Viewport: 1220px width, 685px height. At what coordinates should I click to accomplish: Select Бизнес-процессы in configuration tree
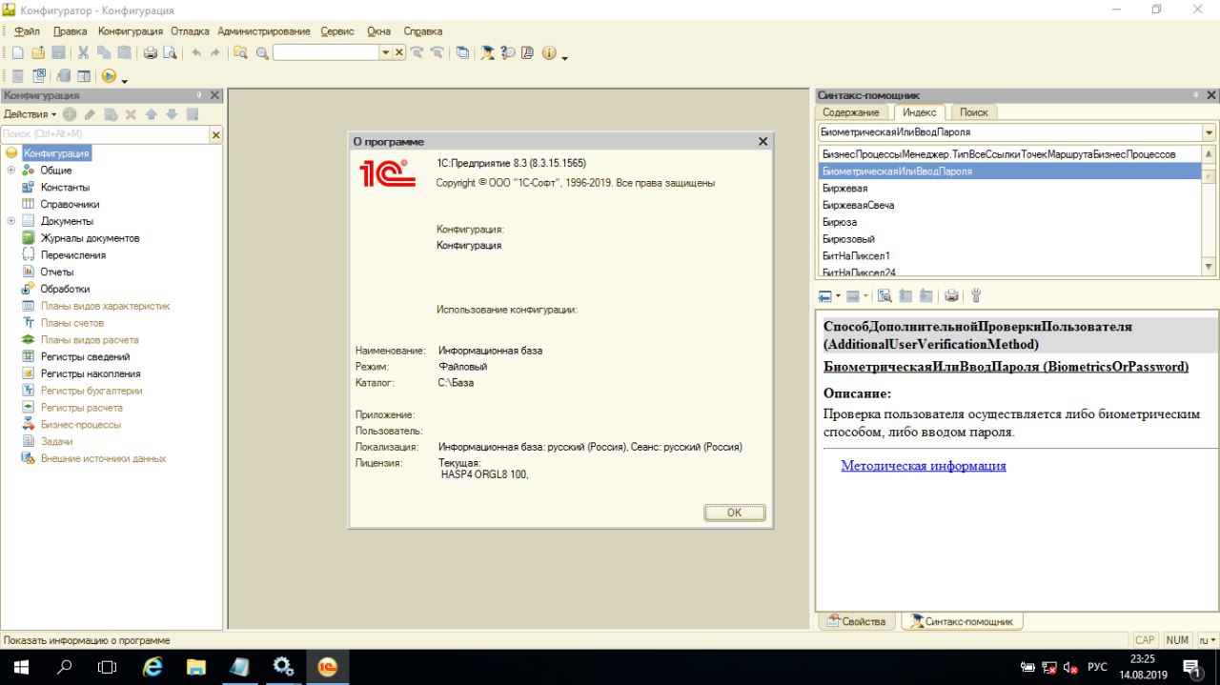(80, 425)
